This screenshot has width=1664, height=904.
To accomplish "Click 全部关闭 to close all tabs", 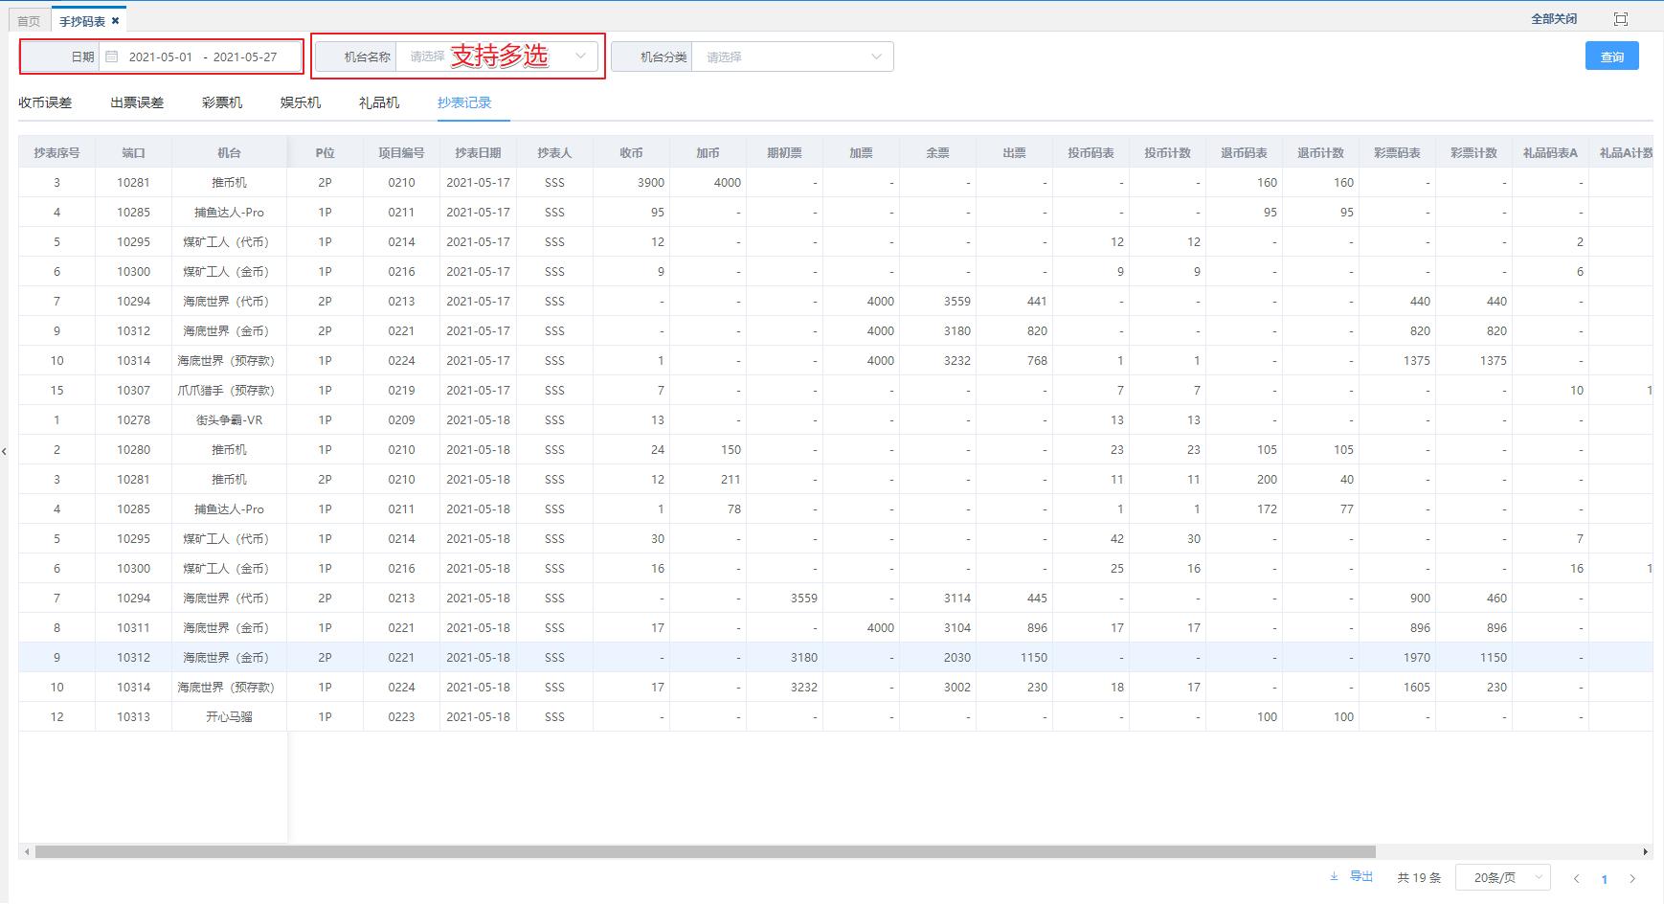I will 1554,18.
